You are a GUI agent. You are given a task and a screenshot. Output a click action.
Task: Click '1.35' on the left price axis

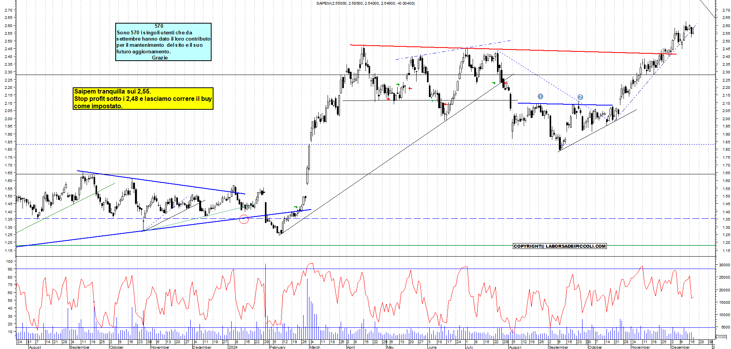pyautogui.click(x=8, y=220)
